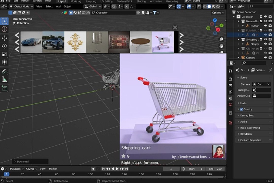Viewport: 274px width, 183px height.
Task: Close the BlenderKit asset bar
Action: coord(175,27)
